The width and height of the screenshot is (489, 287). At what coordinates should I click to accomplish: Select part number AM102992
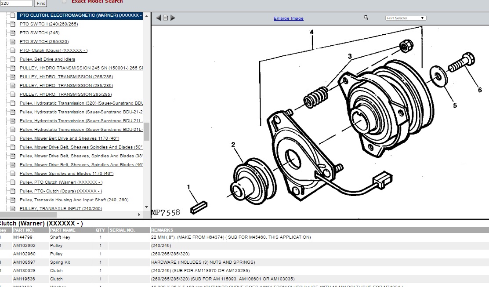(24, 246)
